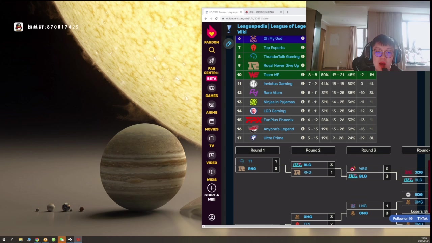Show info for Ultra Prime

(303, 138)
